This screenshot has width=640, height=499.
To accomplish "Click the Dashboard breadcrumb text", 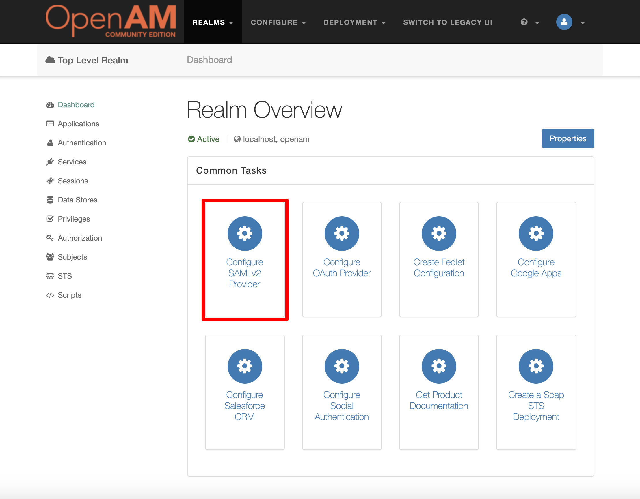I will point(209,60).
